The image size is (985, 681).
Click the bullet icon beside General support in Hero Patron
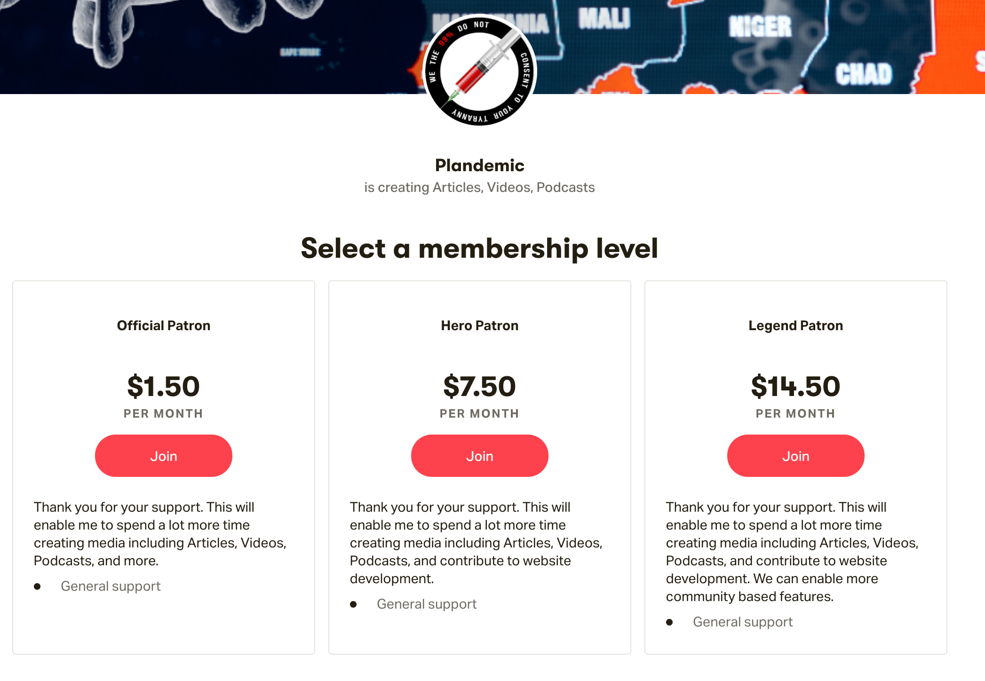pos(354,604)
